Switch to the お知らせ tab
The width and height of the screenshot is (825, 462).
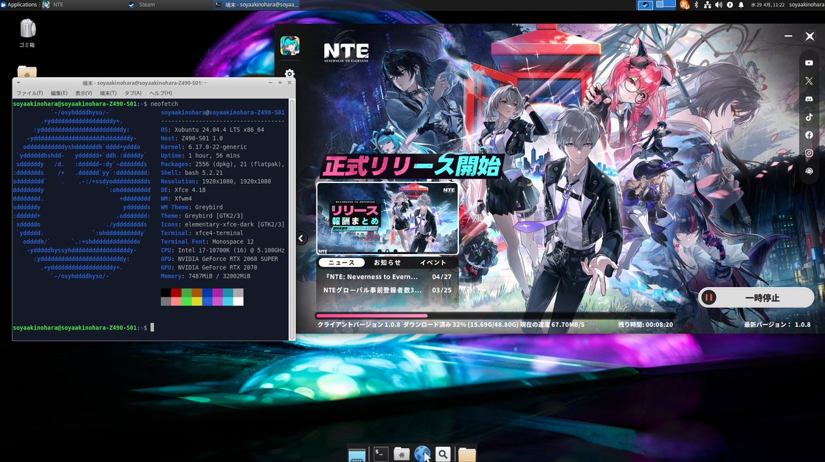[x=387, y=262]
